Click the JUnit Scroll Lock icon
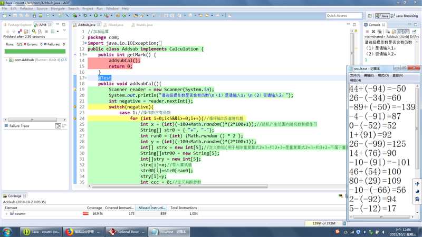This screenshot has height=237, width=422. click(26, 32)
